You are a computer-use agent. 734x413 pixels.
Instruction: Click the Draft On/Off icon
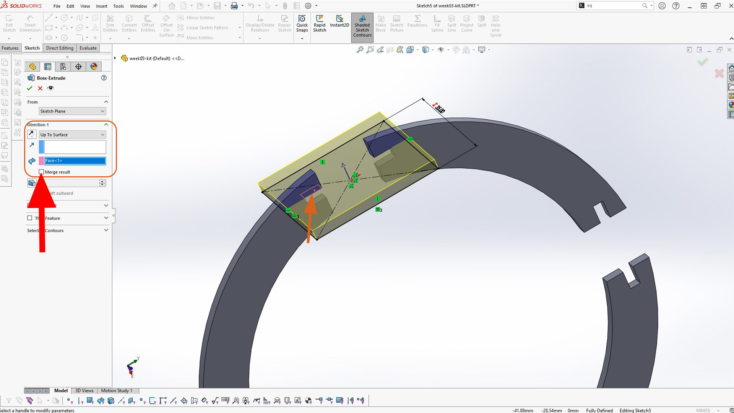point(32,183)
